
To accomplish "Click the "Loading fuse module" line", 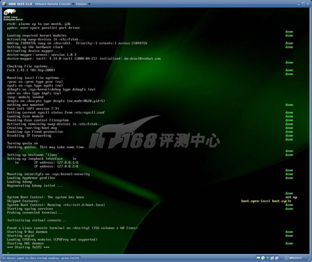I will [26, 117].
